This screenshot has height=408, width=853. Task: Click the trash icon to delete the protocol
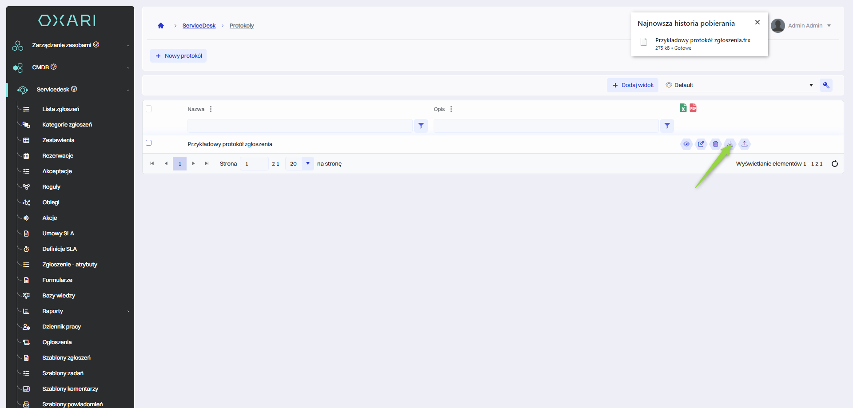(715, 144)
